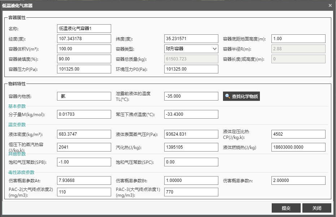Viewport: 336px width, 217px height.
Task: Click the 关闭 button
Action: click(317, 208)
